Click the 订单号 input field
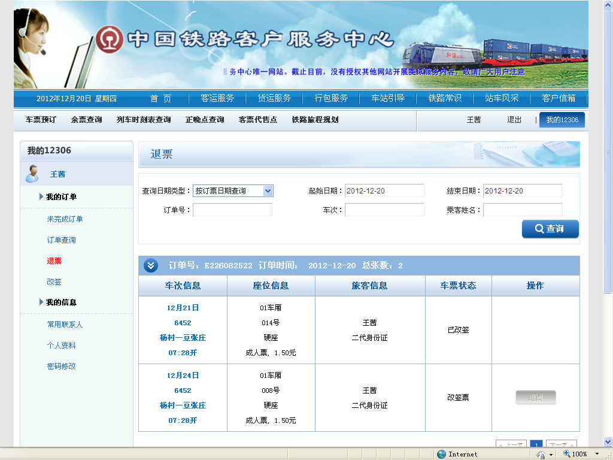 coord(233,210)
